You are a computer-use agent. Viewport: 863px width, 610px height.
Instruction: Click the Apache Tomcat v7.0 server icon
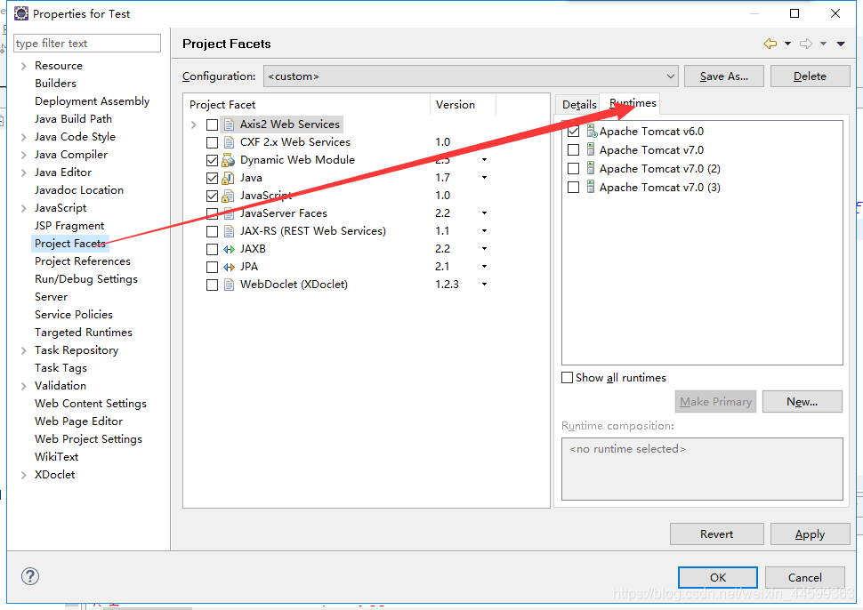591,149
